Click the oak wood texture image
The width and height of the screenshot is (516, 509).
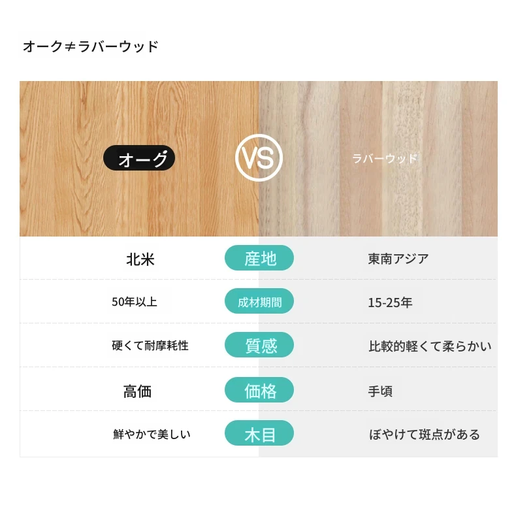click(x=139, y=159)
